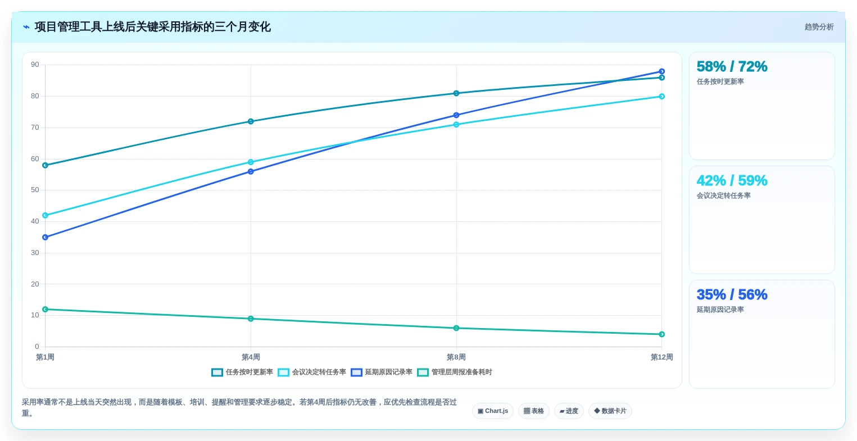Click 管理层周报准备耗时 point at 第12周
Image resolution: width=857 pixels, height=441 pixels.
662,334
